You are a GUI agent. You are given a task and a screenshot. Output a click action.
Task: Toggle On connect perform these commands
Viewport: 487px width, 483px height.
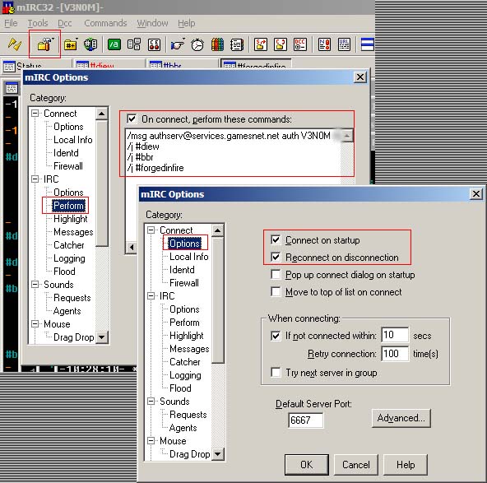point(132,119)
